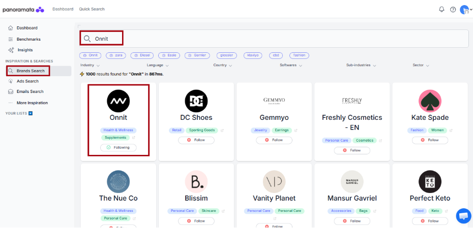This screenshot has height=228, width=473.
Task: Click the Benchmarks sliders icon
Action: [x=11, y=39]
